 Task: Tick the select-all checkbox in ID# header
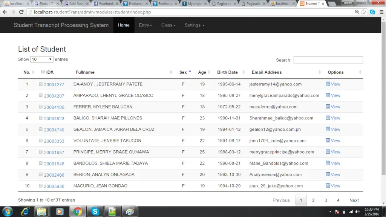click(43, 72)
